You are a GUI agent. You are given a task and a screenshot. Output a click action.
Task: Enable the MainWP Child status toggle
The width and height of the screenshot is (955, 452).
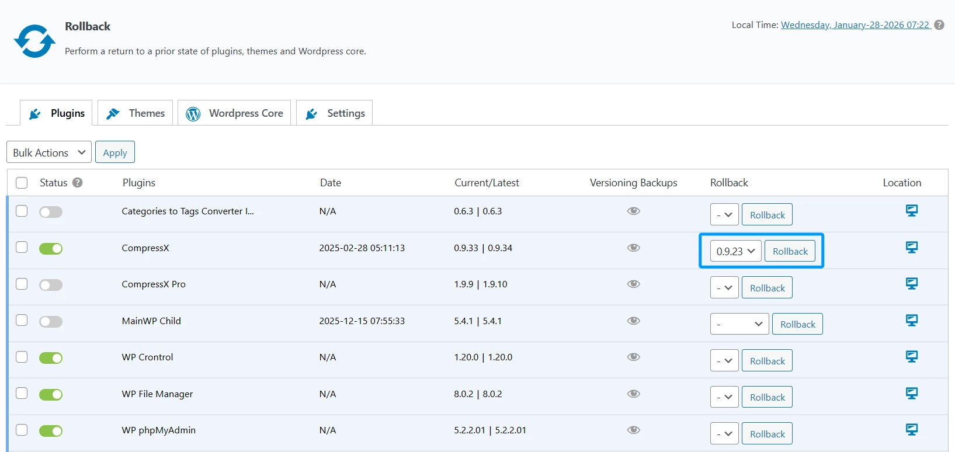[x=51, y=322]
